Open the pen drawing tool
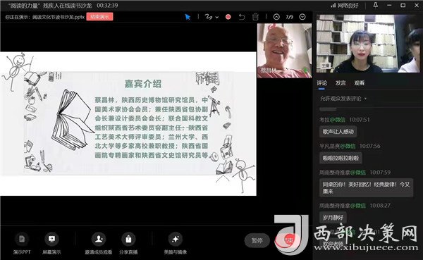 coord(209,17)
